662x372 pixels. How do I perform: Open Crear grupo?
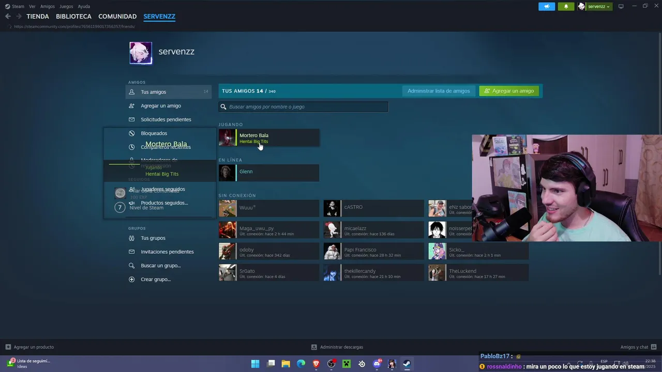156,280
